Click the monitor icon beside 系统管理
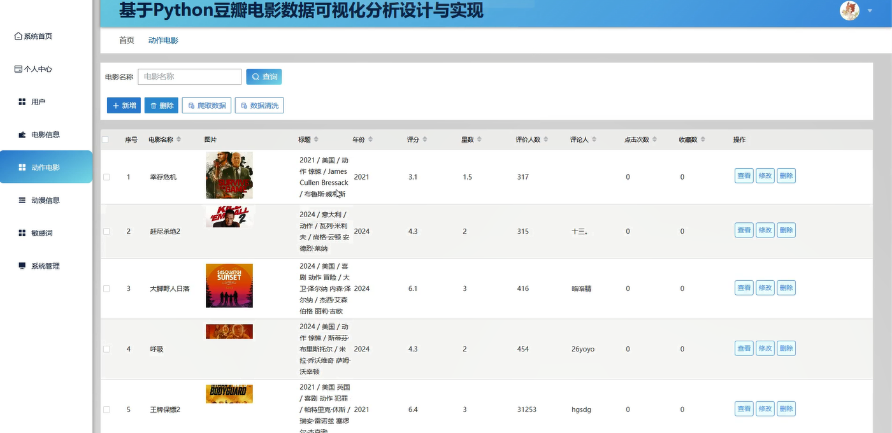Image resolution: width=892 pixels, height=433 pixels. pos(22,266)
